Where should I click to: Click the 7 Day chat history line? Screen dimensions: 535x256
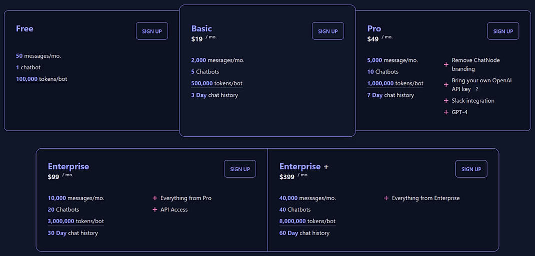(390, 95)
